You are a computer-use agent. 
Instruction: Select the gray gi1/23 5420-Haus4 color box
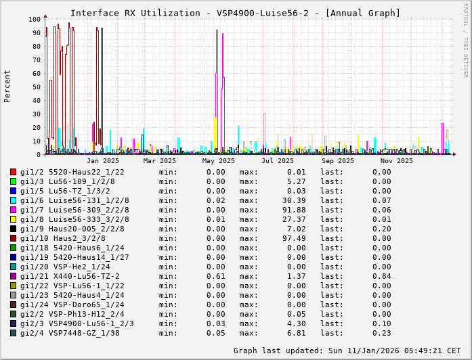tap(14, 295)
